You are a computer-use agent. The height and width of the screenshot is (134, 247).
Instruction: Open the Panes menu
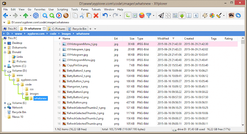[x=84, y=9]
